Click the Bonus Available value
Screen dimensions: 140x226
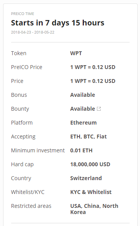83,95
